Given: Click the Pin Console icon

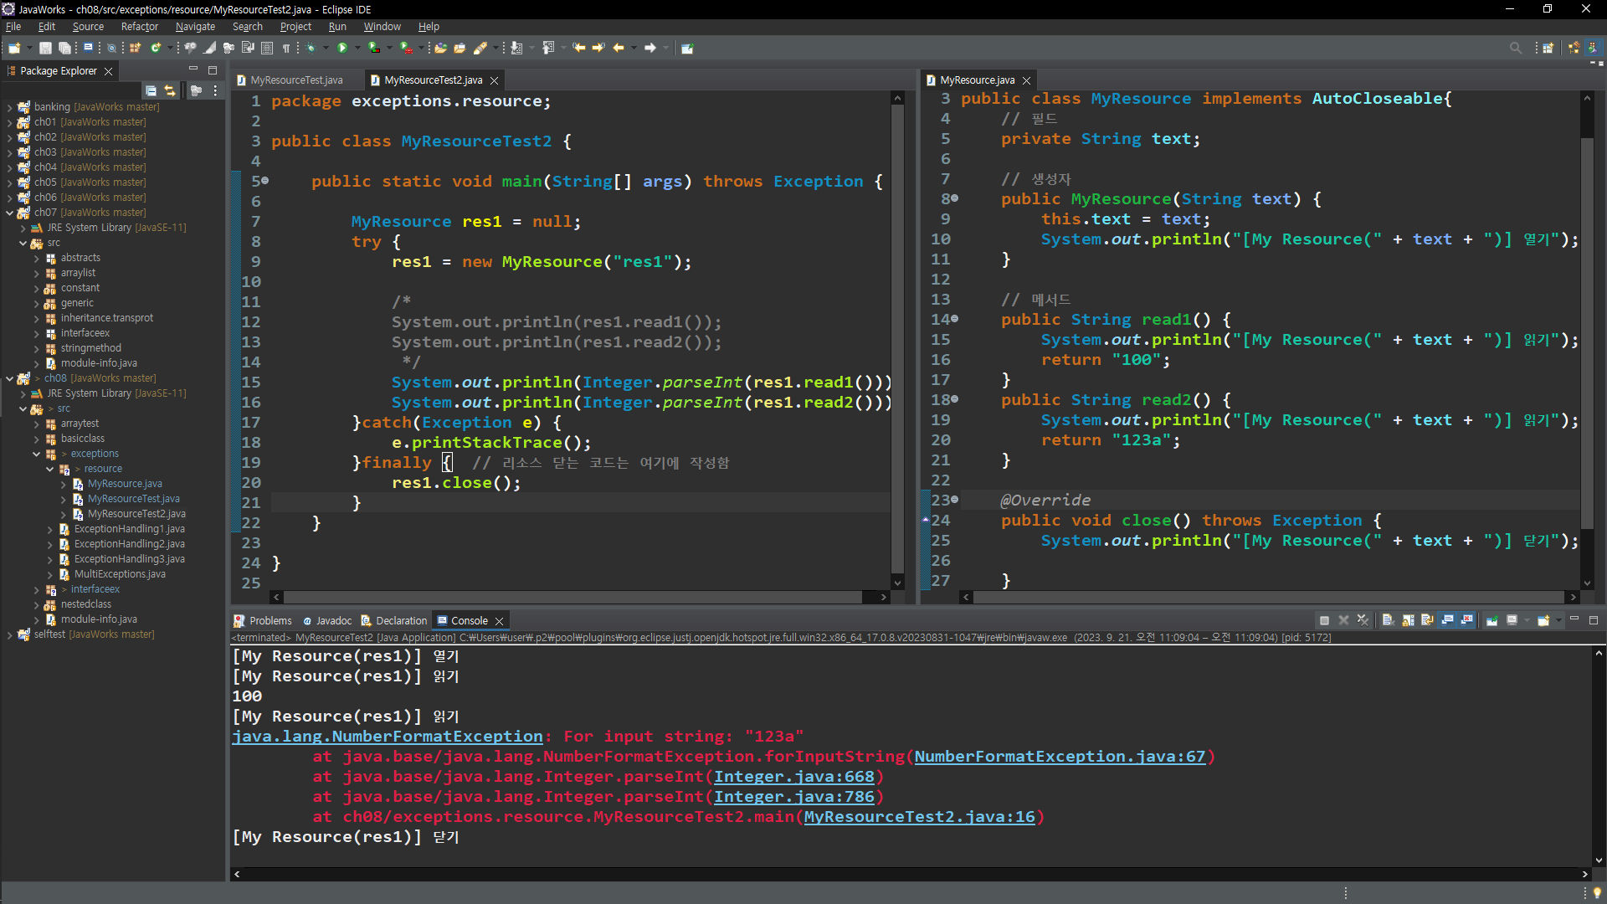Looking at the screenshot, I should pyautogui.click(x=1492, y=620).
